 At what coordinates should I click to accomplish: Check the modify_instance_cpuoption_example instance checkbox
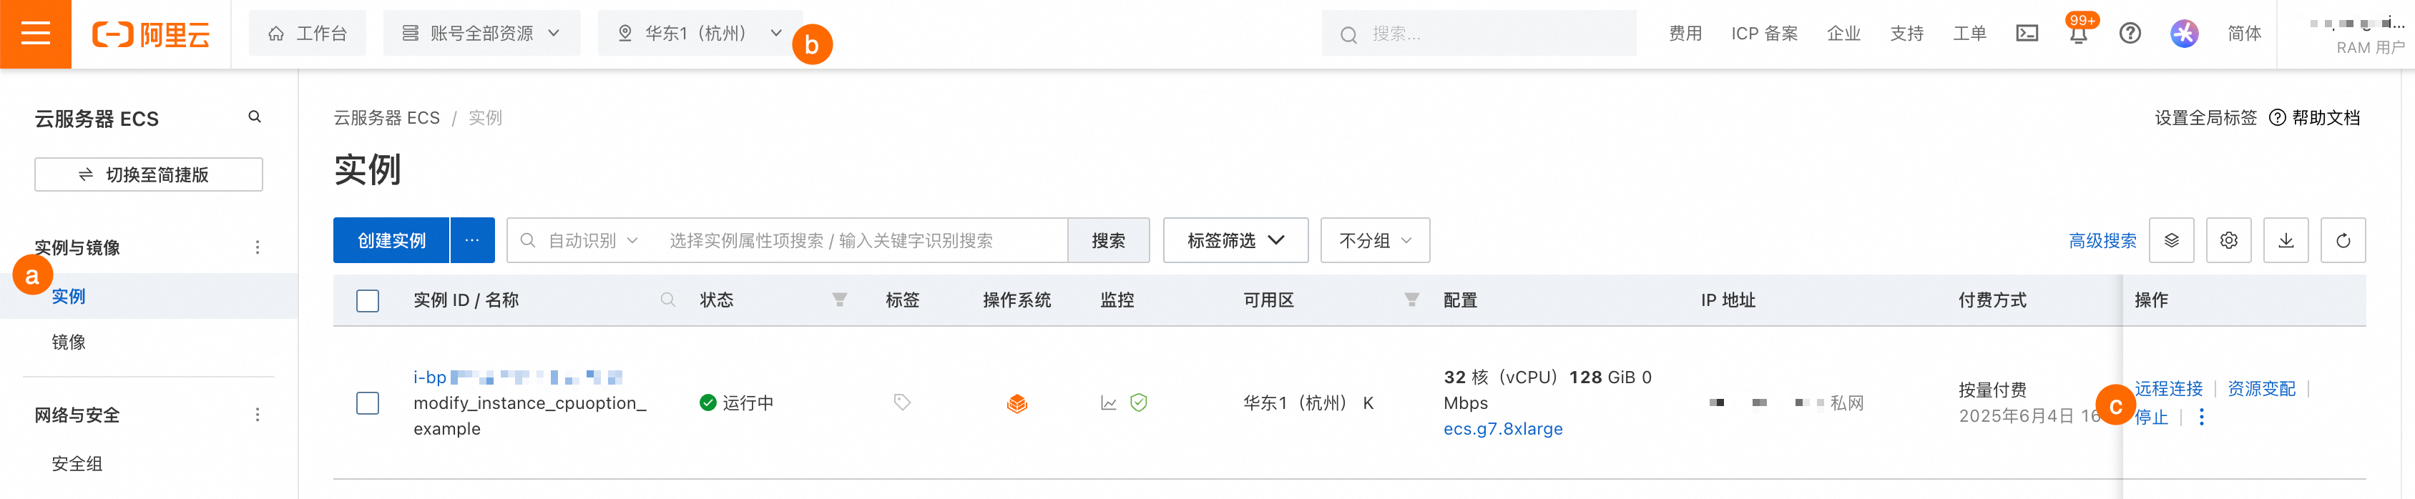368,403
